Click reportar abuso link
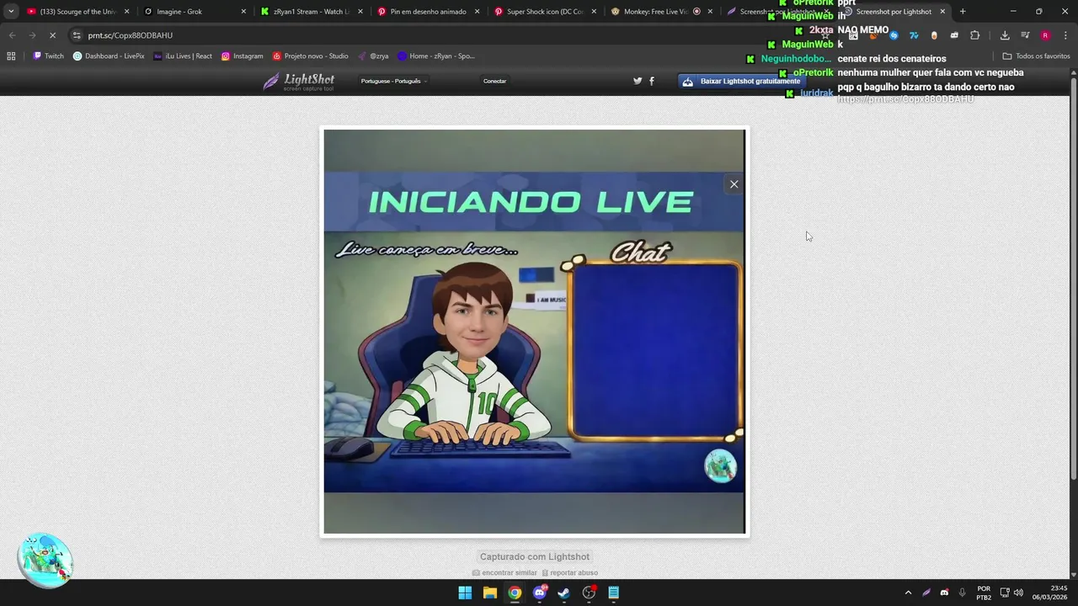Viewport: 1078px width, 606px height. click(570, 573)
